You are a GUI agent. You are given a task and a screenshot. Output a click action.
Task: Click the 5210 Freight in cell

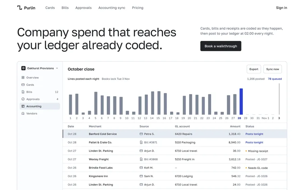pos(184,159)
